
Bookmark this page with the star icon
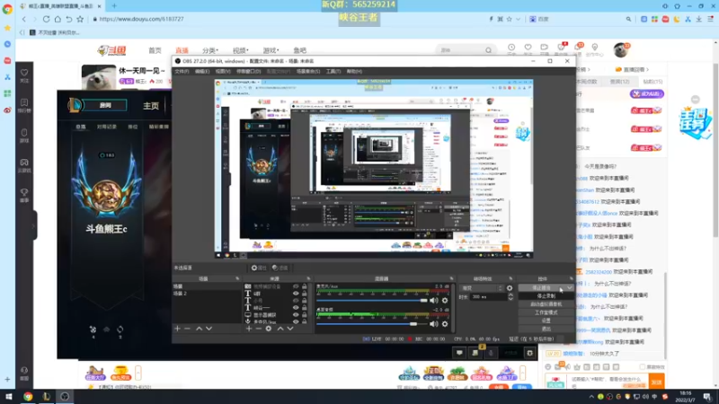pos(80,19)
